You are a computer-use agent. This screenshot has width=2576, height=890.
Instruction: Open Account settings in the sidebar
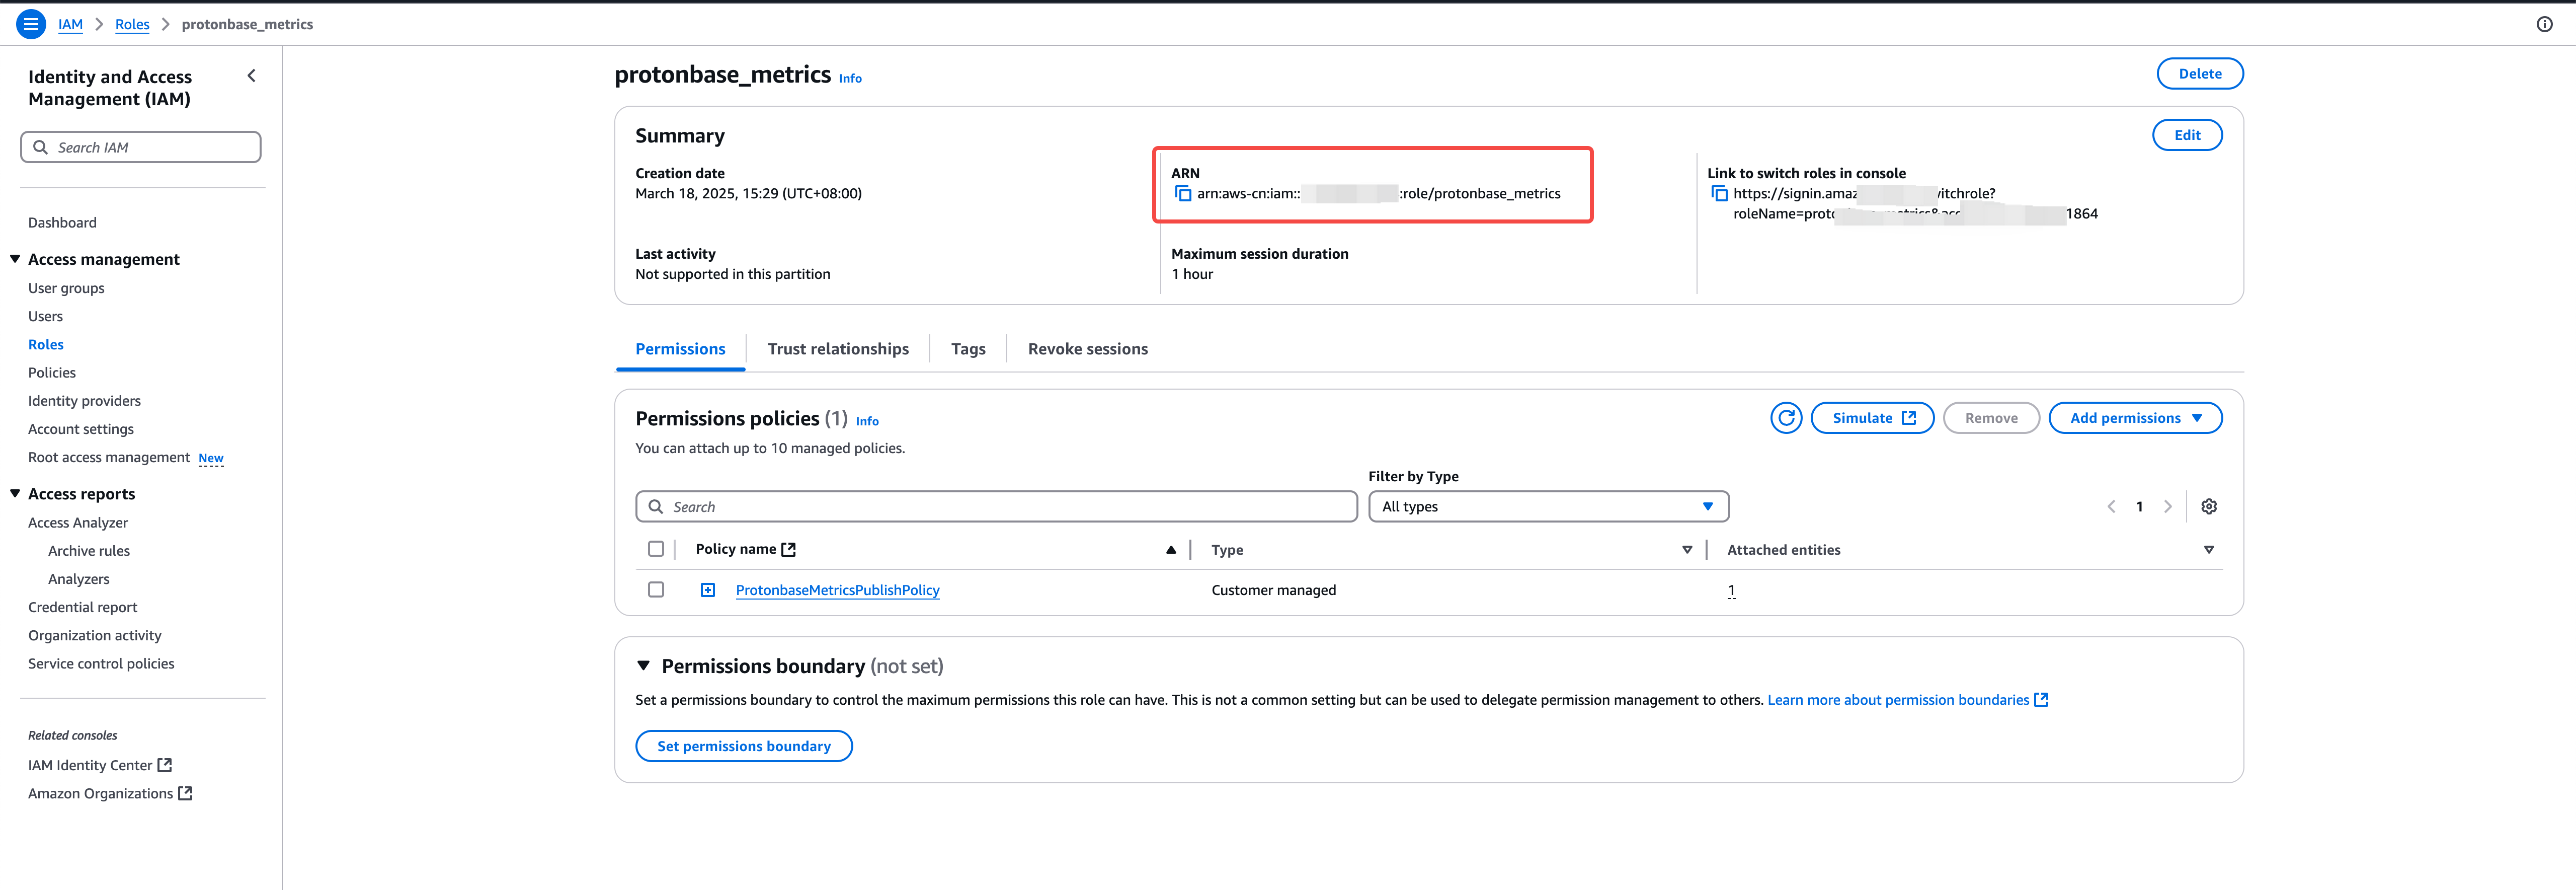(81, 429)
